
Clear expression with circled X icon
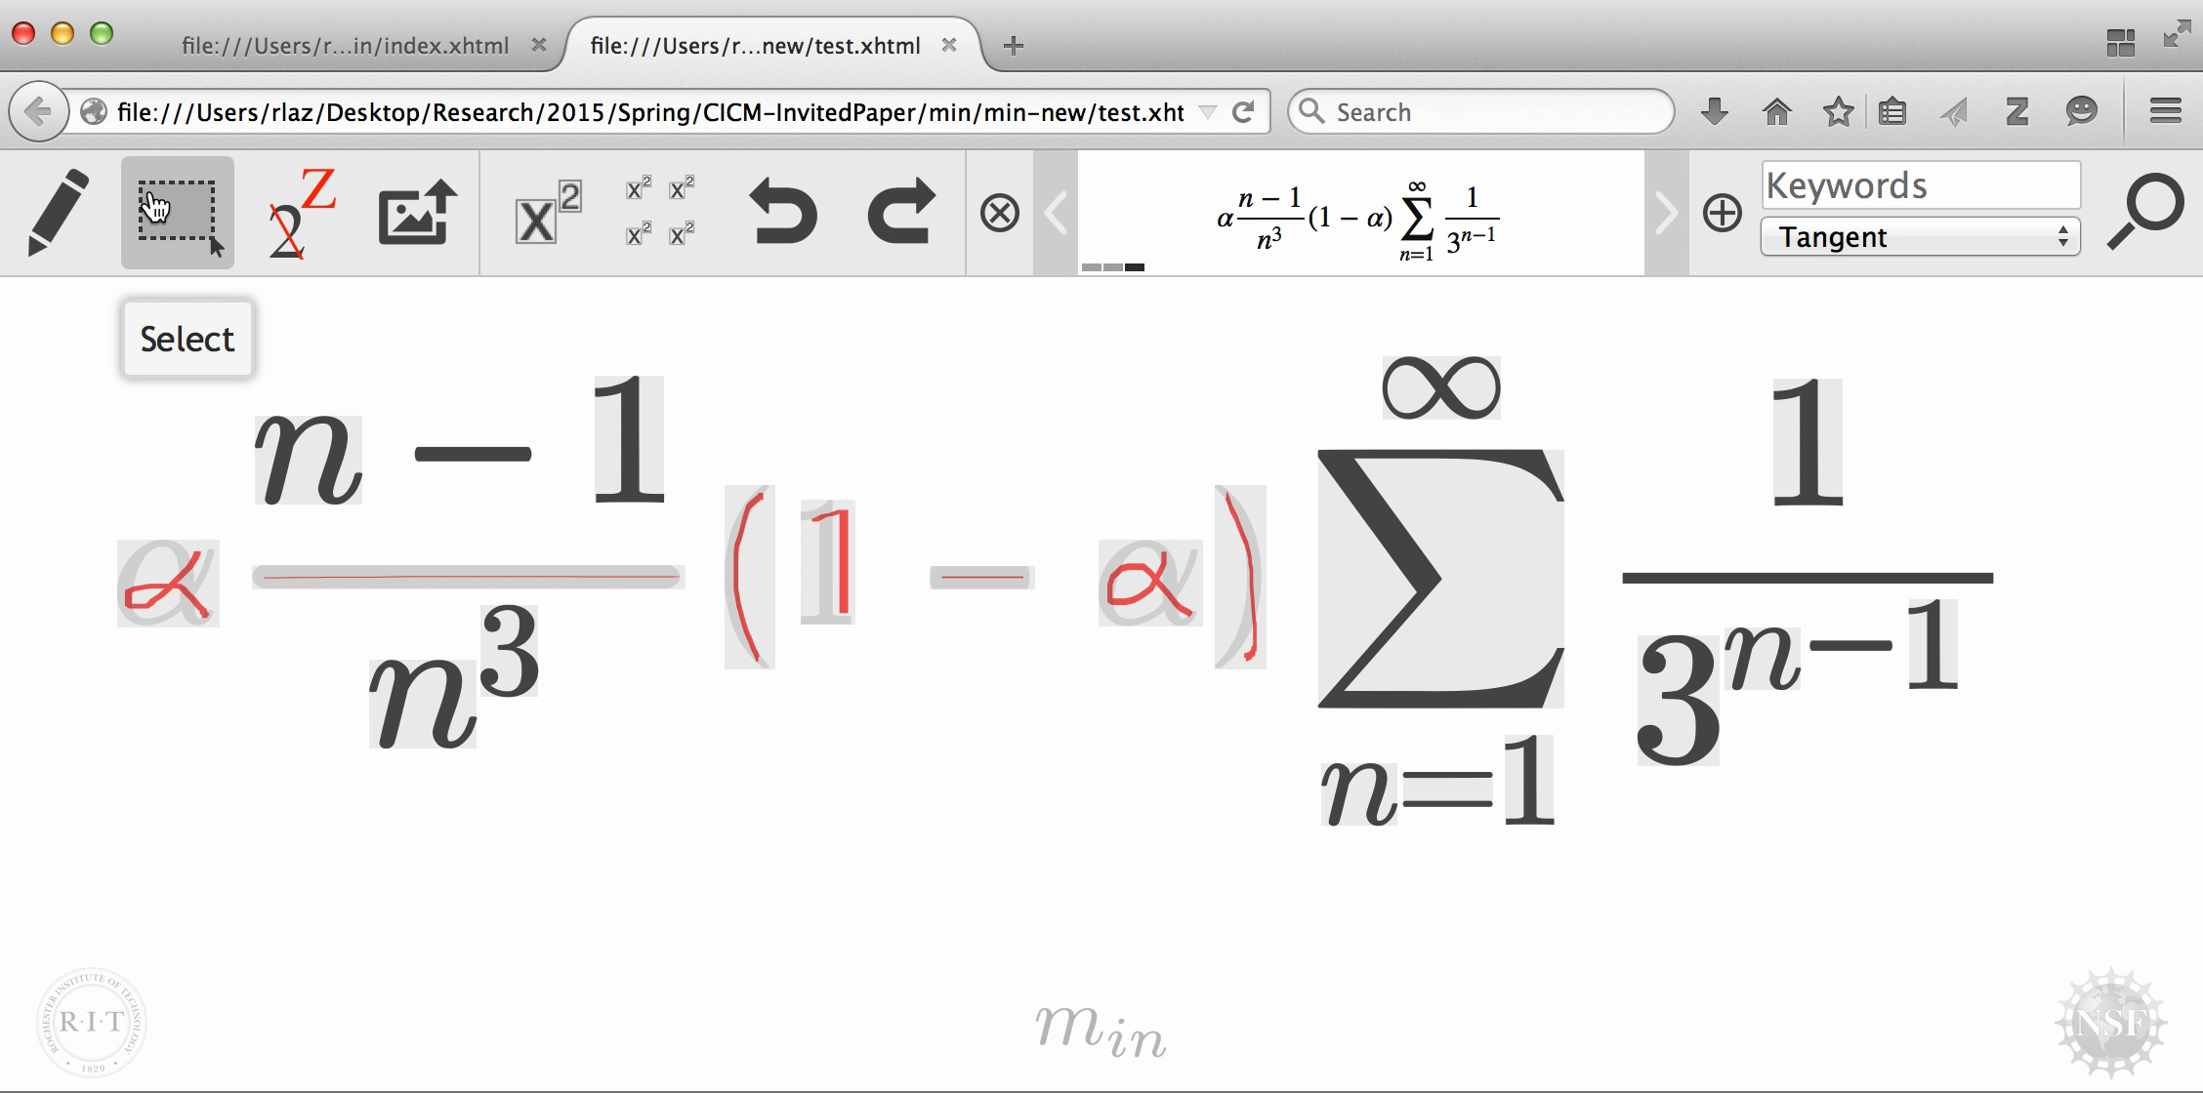[999, 213]
